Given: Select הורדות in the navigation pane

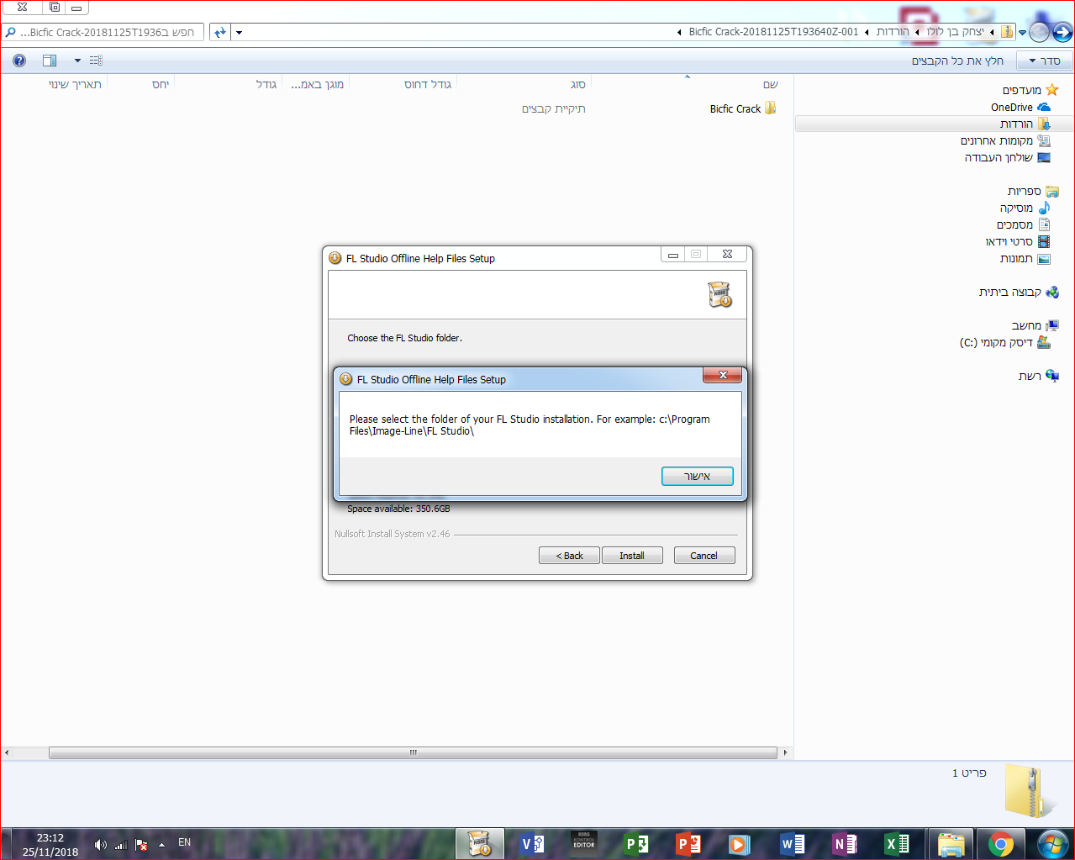Looking at the screenshot, I should pos(1025,124).
